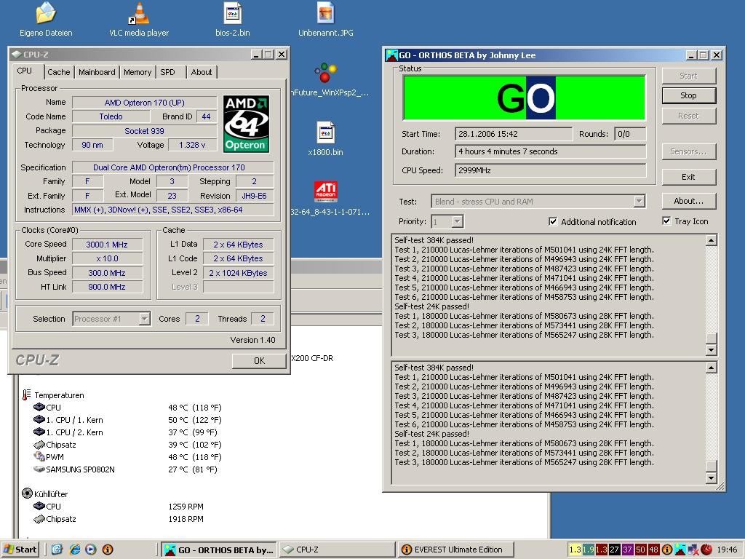
Task: Click the GO ORTHOS BETA taskbar button
Action: pyautogui.click(x=218, y=550)
